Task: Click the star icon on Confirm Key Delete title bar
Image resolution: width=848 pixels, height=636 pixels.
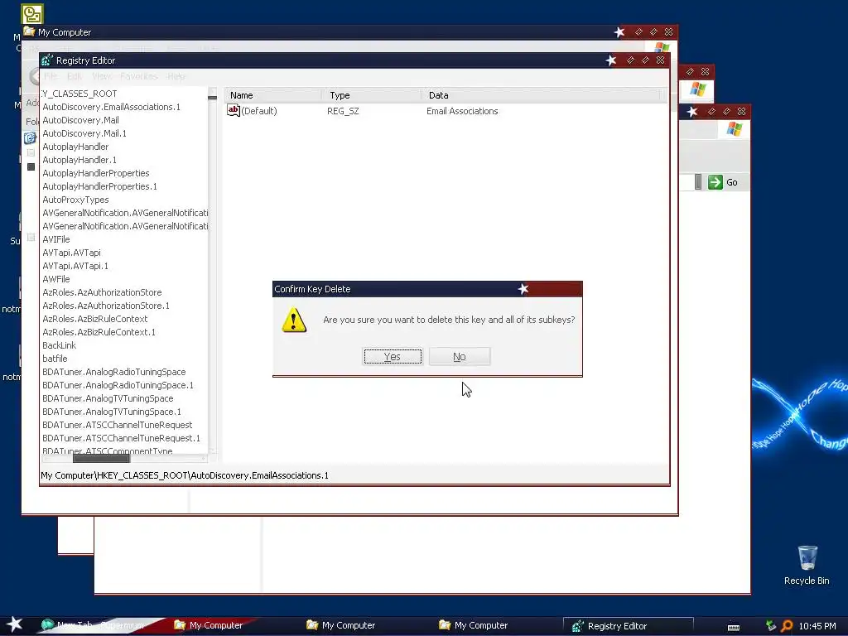Action: click(523, 289)
